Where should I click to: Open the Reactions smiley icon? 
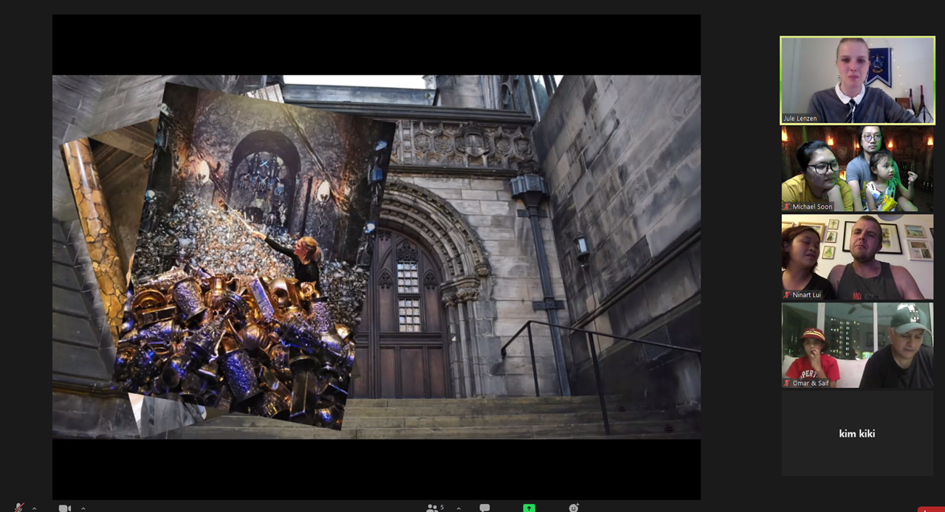pos(574,508)
